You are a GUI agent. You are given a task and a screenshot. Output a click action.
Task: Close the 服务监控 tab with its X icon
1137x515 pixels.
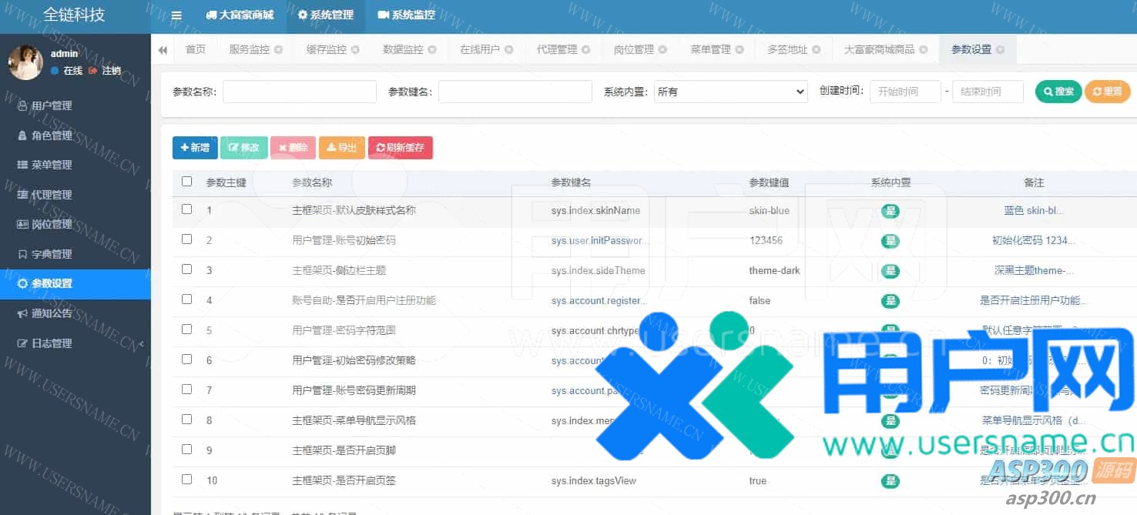click(x=278, y=50)
